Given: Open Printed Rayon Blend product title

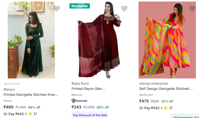Looking at the screenshot, I should click(88, 89).
